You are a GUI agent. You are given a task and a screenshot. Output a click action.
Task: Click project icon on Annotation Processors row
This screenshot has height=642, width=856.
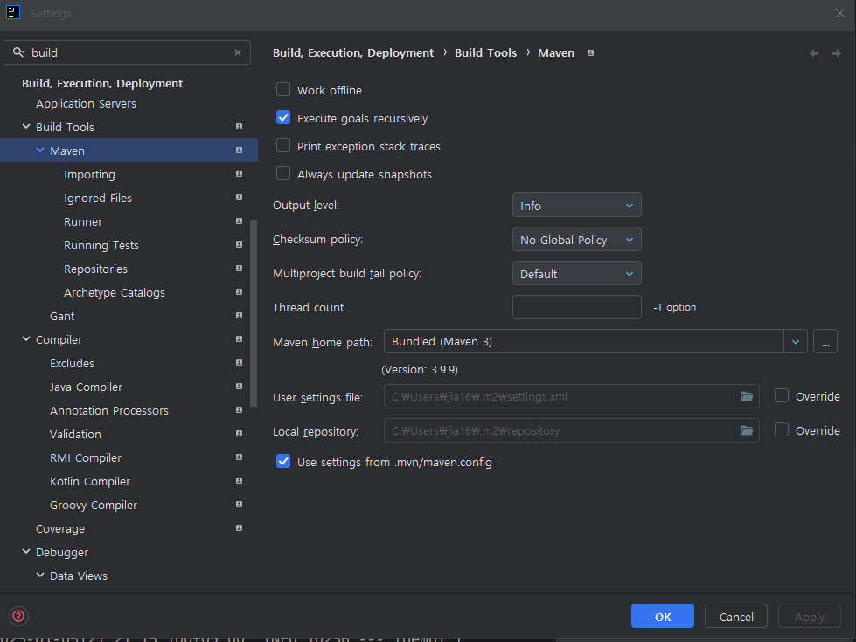pyautogui.click(x=239, y=410)
